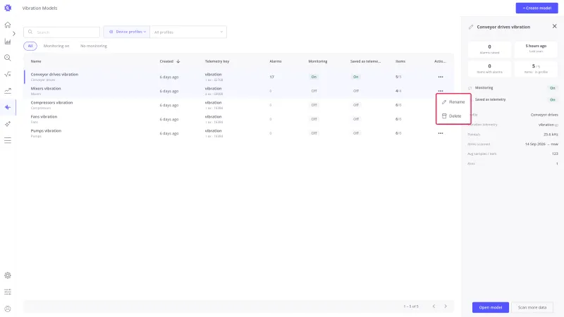The width and height of the screenshot is (564, 317).
Task: Go to the previous page arrow
Action: pyautogui.click(x=434, y=306)
